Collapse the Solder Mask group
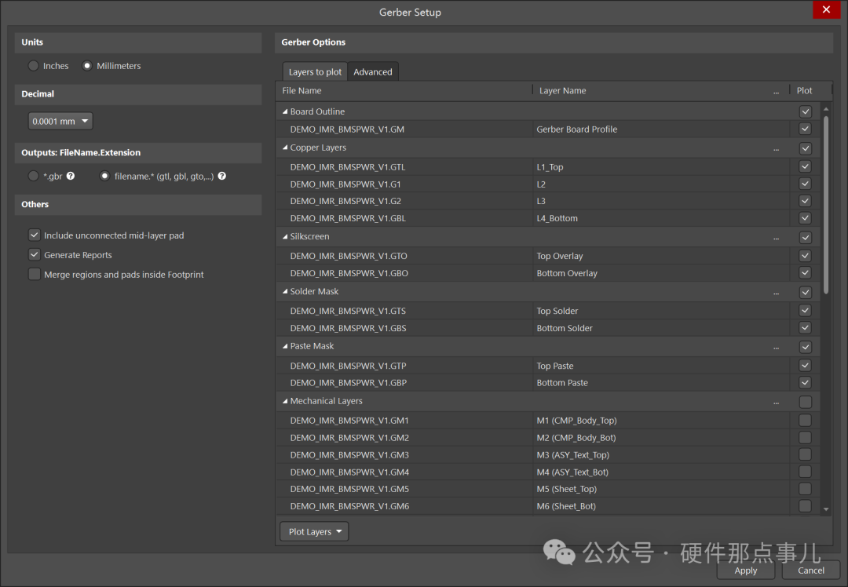Image resolution: width=848 pixels, height=587 pixels. [285, 291]
